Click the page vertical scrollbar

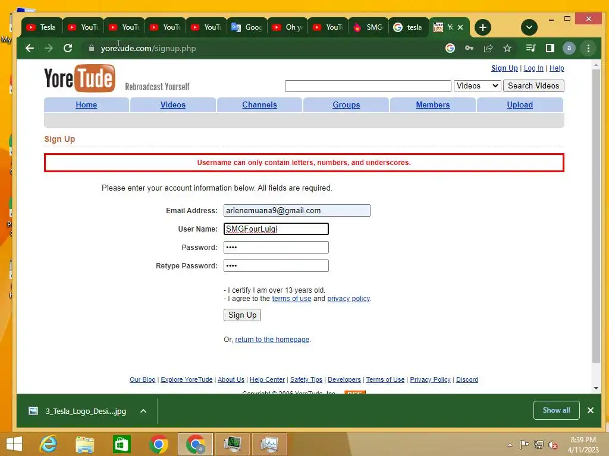[x=596, y=217]
